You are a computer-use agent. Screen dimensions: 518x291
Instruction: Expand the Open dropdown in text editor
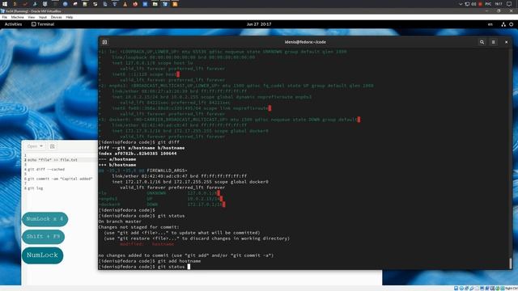pyautogui.click(x=35, y=146)
